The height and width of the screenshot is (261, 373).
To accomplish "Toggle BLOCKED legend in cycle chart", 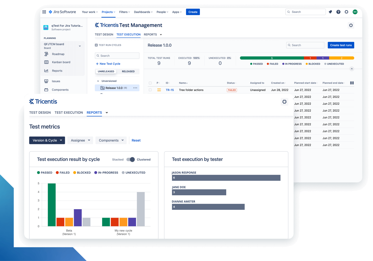I will (82, 173).
